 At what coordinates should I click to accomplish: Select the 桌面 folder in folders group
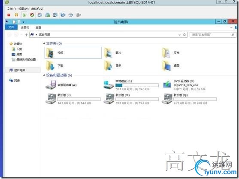pos(171,66)
